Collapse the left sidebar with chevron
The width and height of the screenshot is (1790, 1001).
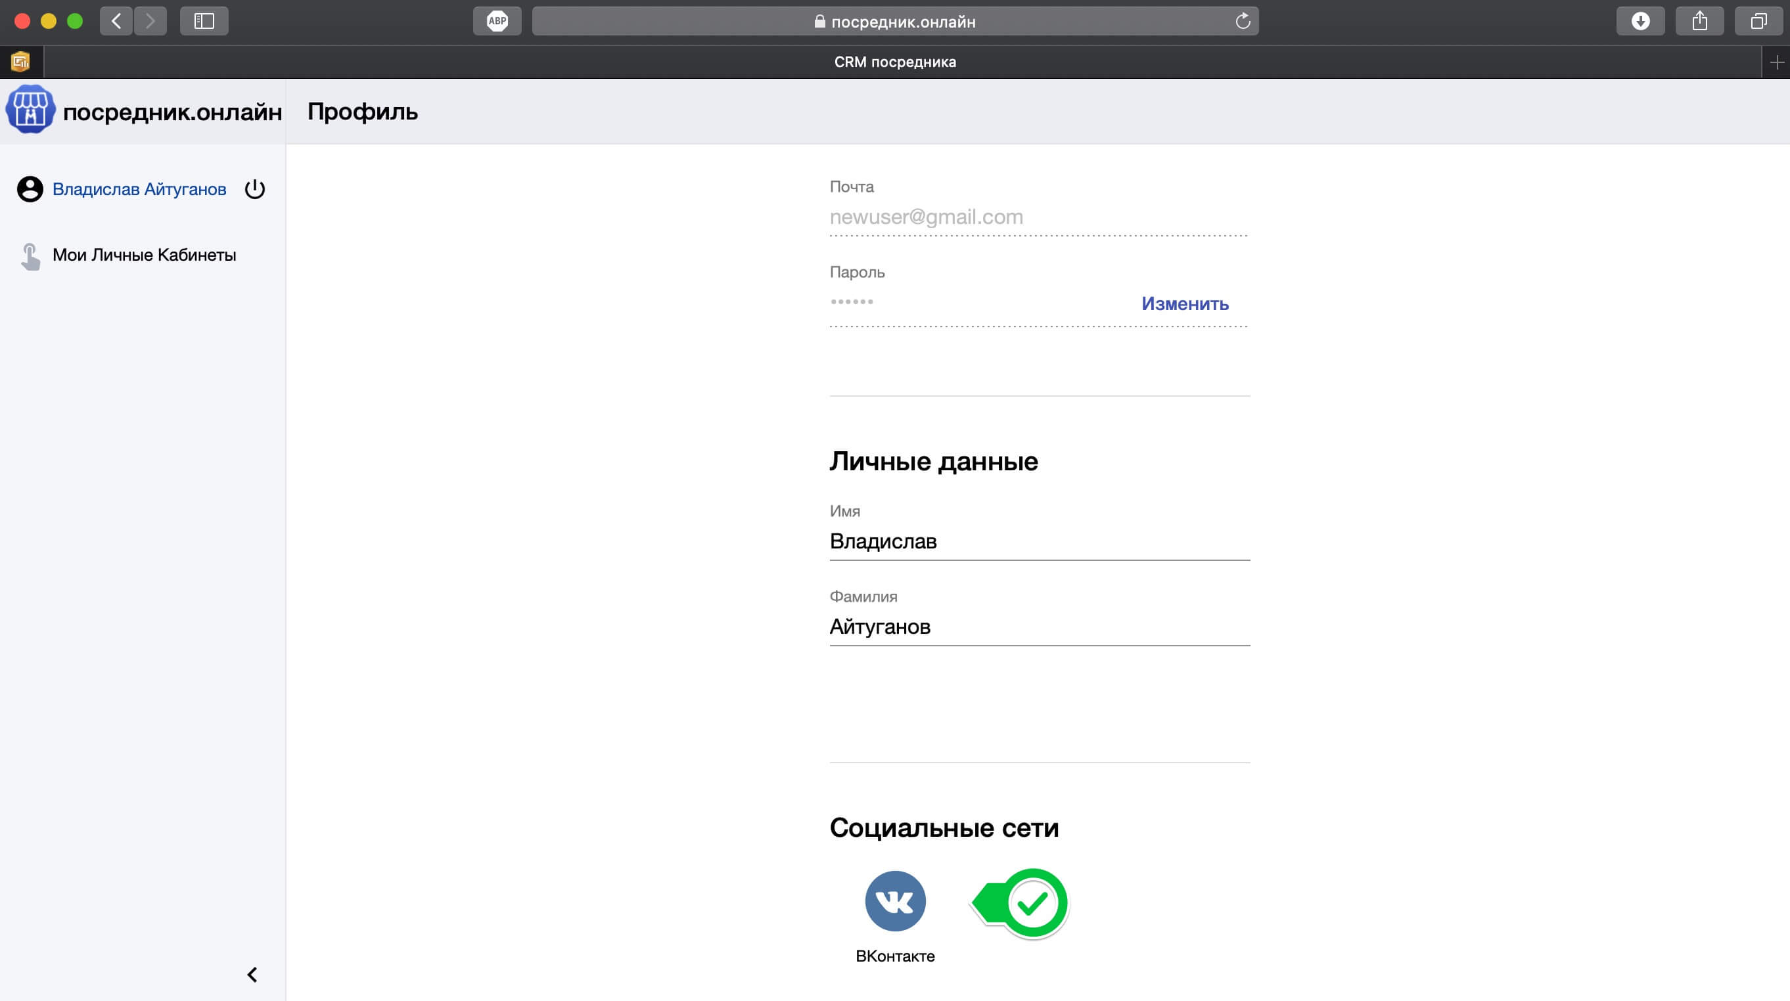[x=252, y=975]
